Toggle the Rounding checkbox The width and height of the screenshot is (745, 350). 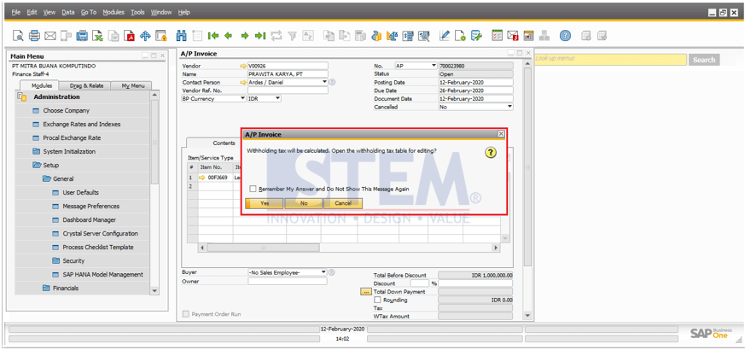click(x=378, y=300)
